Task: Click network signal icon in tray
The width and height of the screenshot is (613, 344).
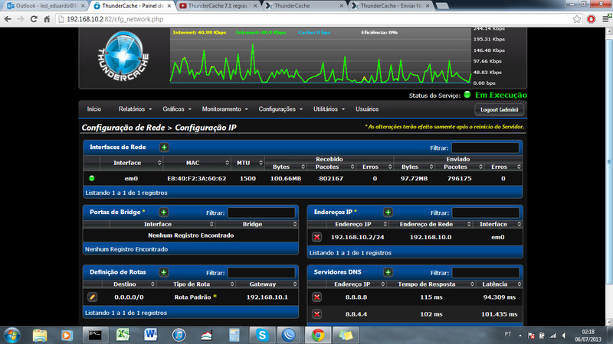Action: 552,336
